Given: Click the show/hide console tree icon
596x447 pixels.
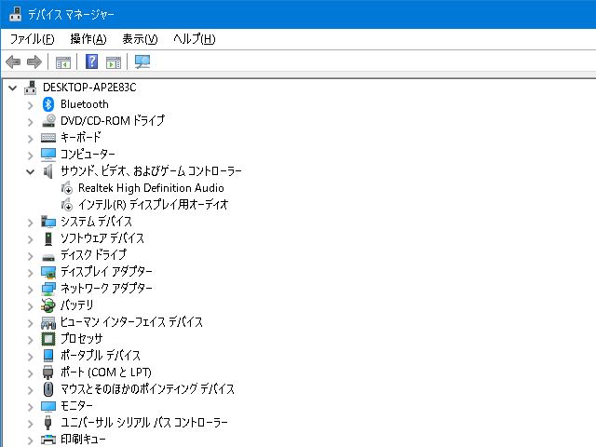Looking at the screenshot, I should tap(63, 62).
